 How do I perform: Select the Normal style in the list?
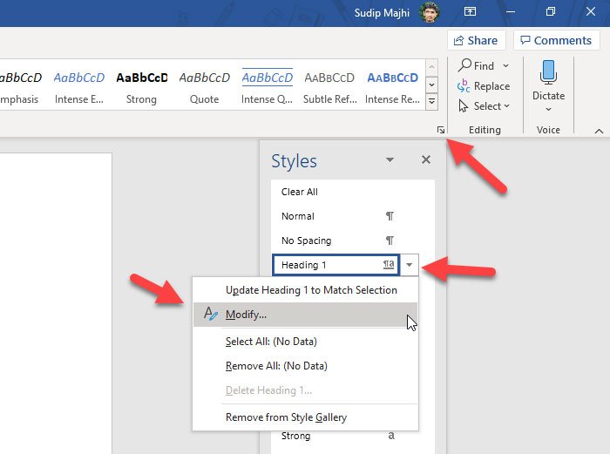click(x=298, y=216)
